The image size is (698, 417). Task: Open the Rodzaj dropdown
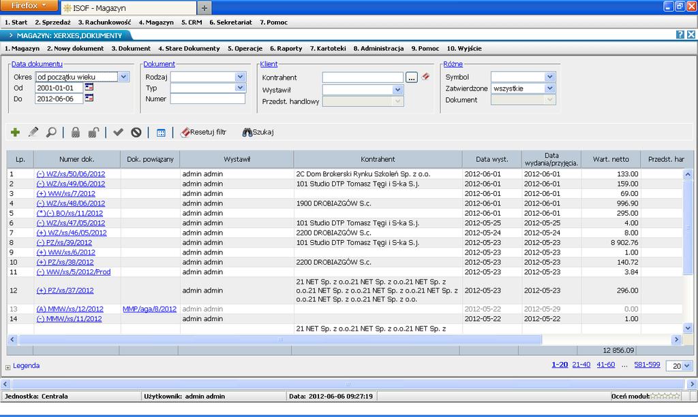click(240, 77)
